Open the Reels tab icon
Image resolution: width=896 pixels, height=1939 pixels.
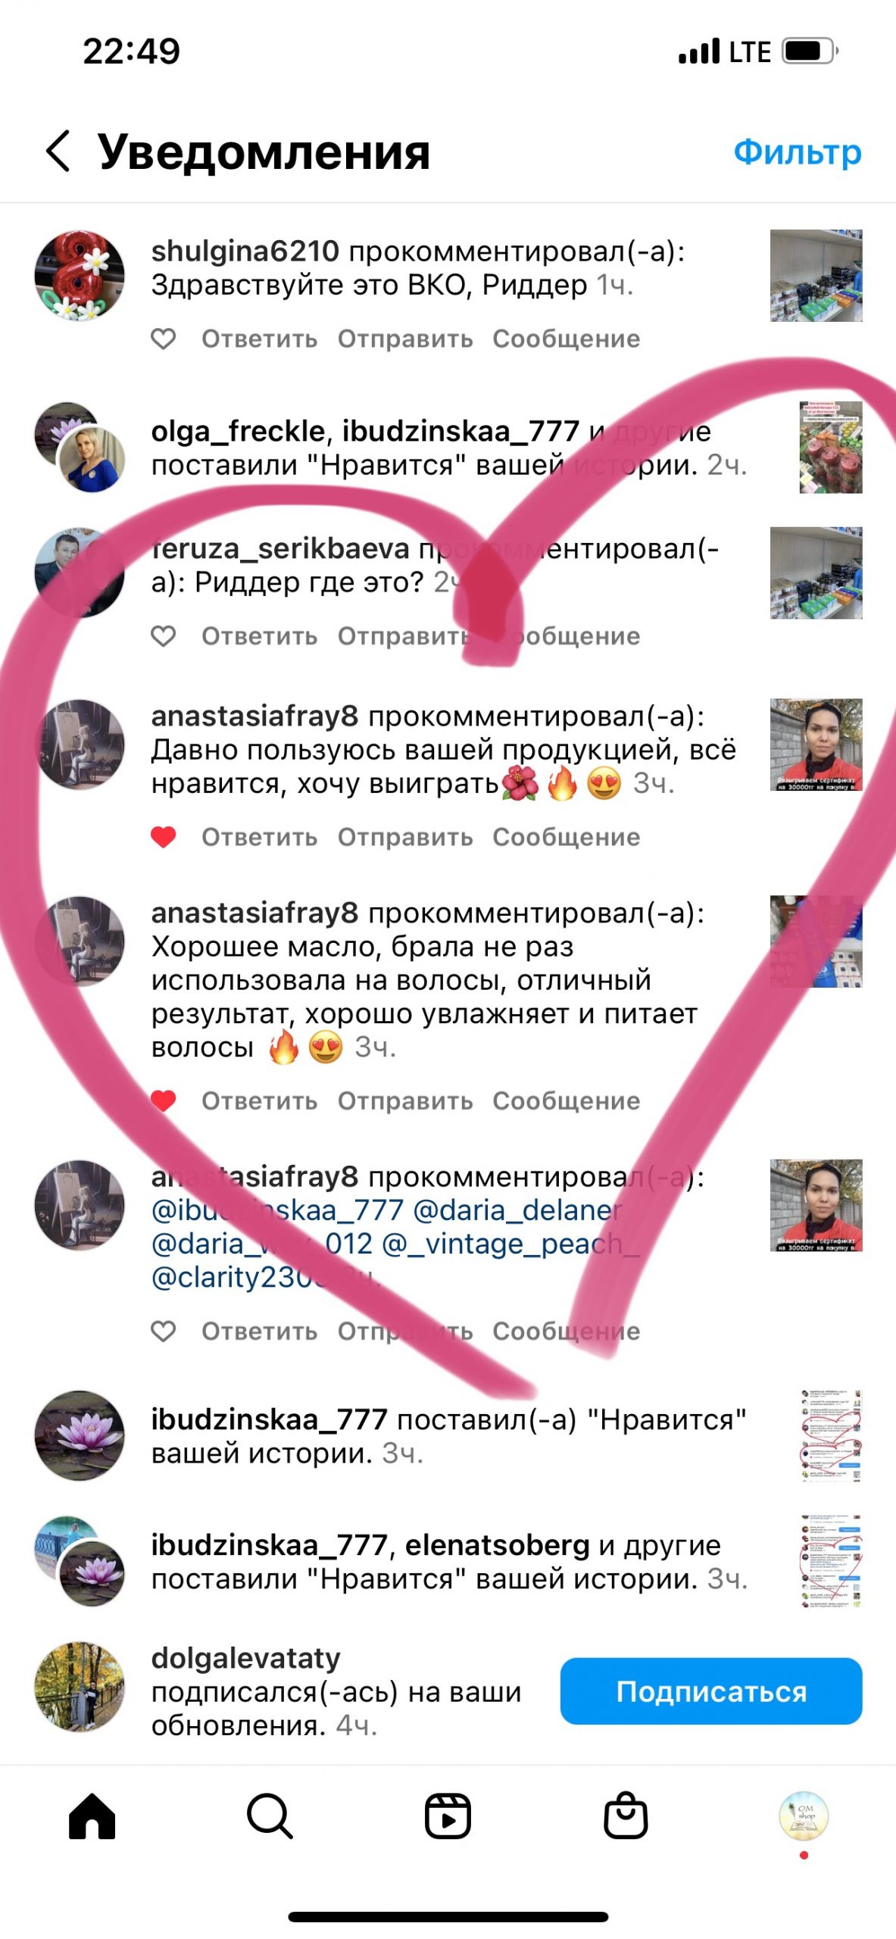[448, 1816]
